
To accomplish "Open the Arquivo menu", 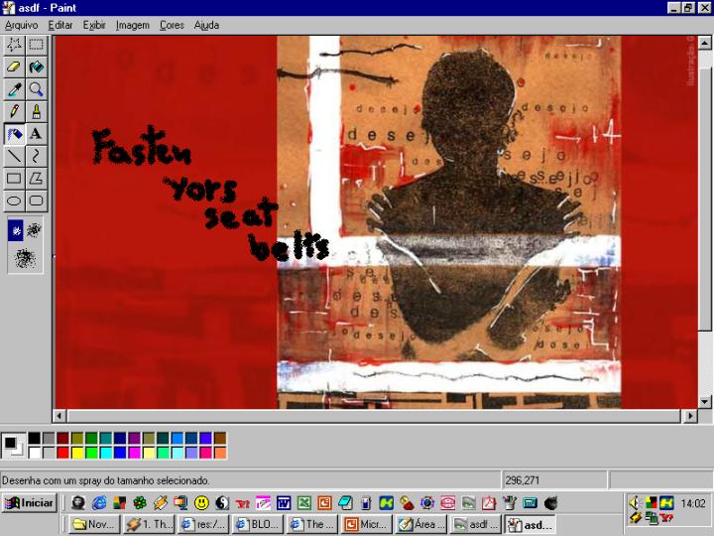I will tap(22, 25).
